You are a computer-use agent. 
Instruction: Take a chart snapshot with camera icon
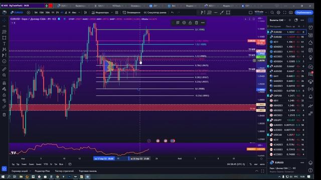tap(291, 12)
